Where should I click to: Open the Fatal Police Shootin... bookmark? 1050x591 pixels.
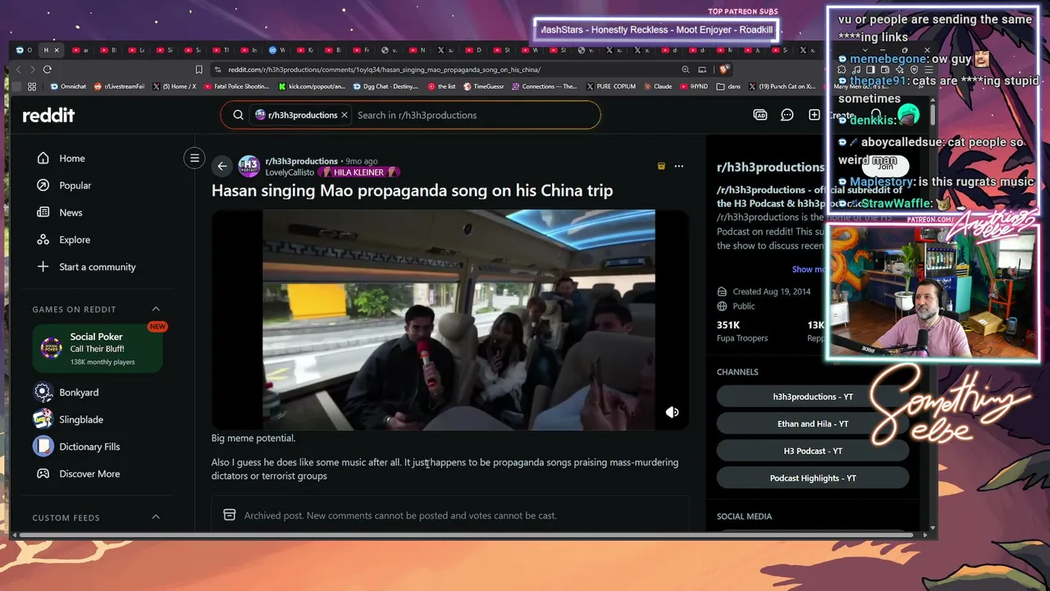tap(236, 86)
